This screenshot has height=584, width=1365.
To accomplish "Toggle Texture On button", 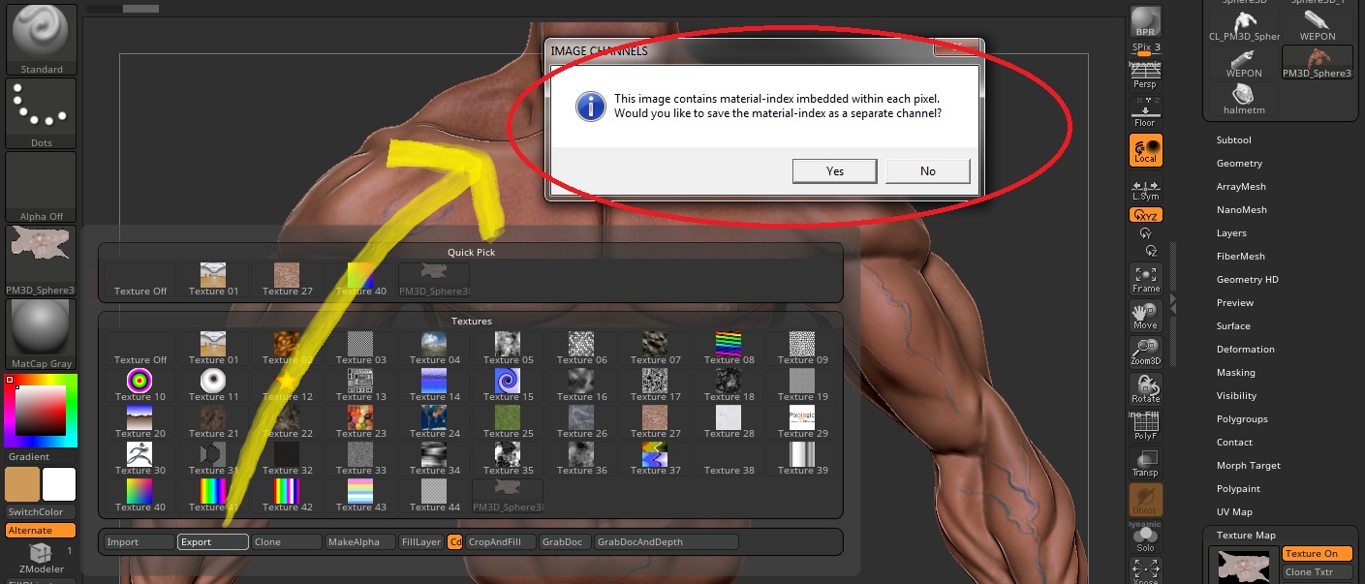I will coord(1317,554).
